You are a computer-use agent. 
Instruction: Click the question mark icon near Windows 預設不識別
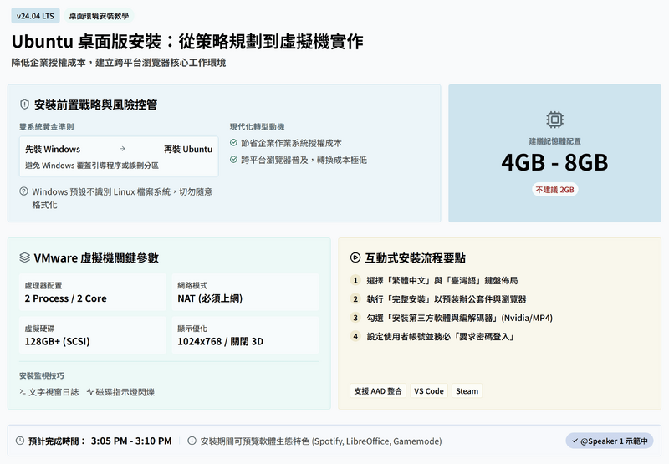click(23, 191)
